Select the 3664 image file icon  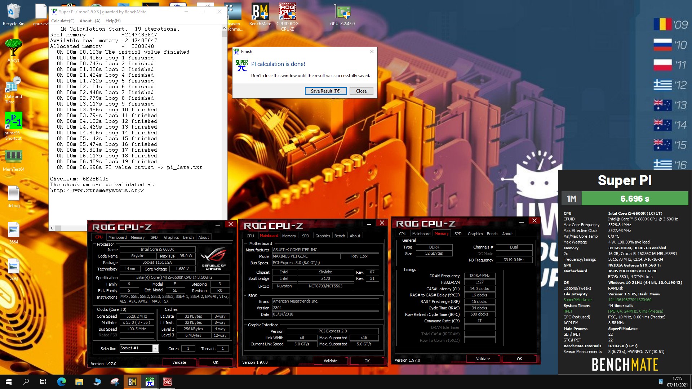(x=13, y=233)
